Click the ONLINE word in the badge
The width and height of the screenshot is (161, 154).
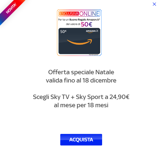89,14
